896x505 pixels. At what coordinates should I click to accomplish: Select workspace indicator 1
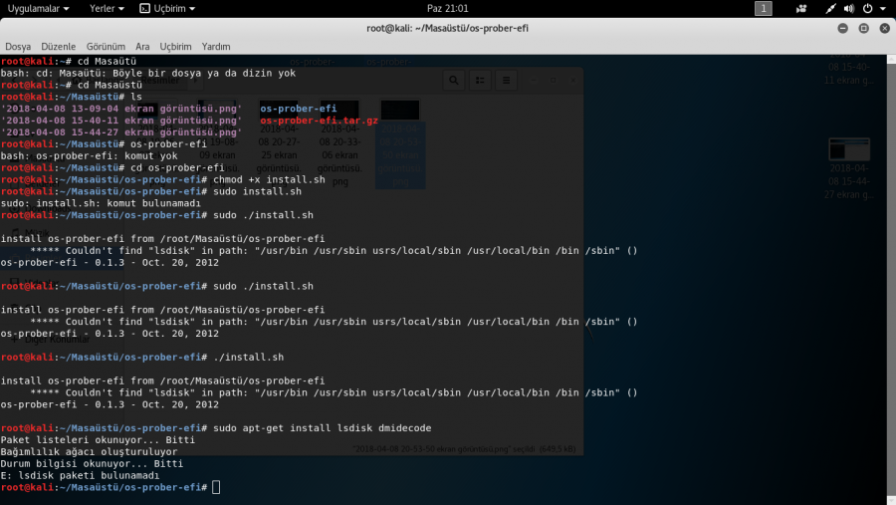[763, 9]
